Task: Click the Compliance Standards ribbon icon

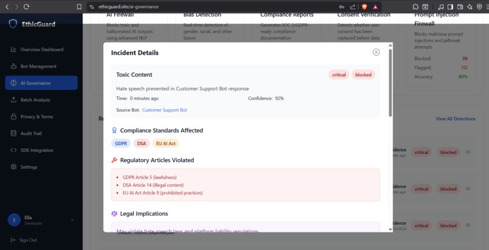Action: [x=114, y=130]
